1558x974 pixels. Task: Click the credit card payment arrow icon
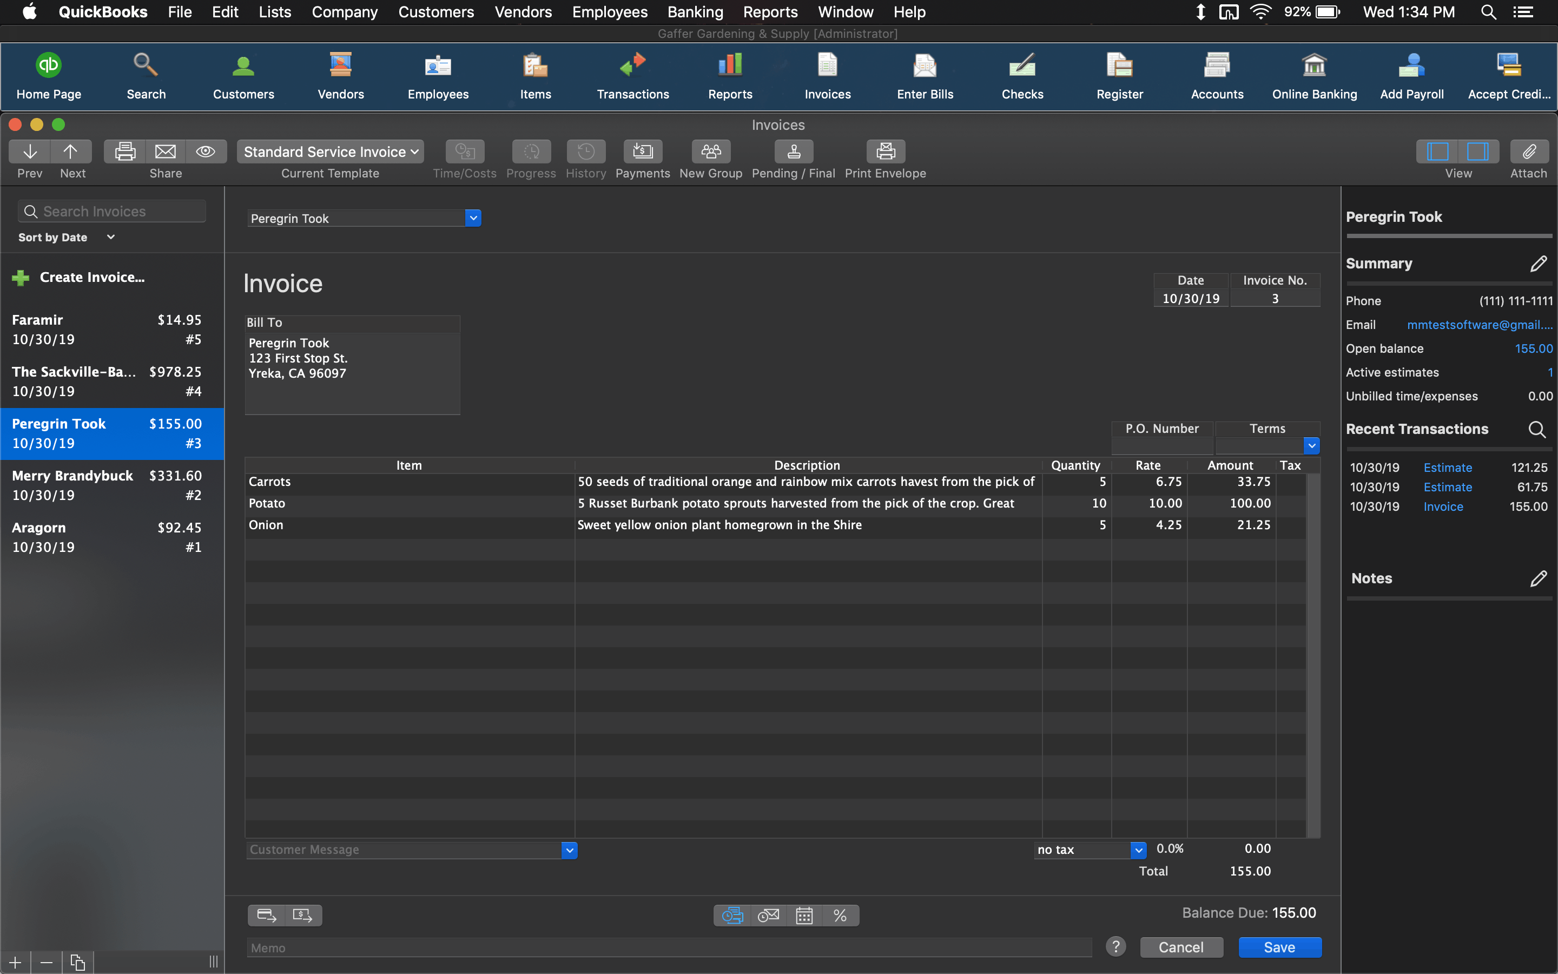[267, 916]
